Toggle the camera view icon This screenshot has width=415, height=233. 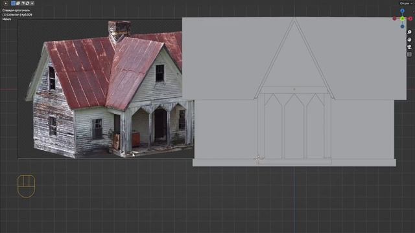409,47
